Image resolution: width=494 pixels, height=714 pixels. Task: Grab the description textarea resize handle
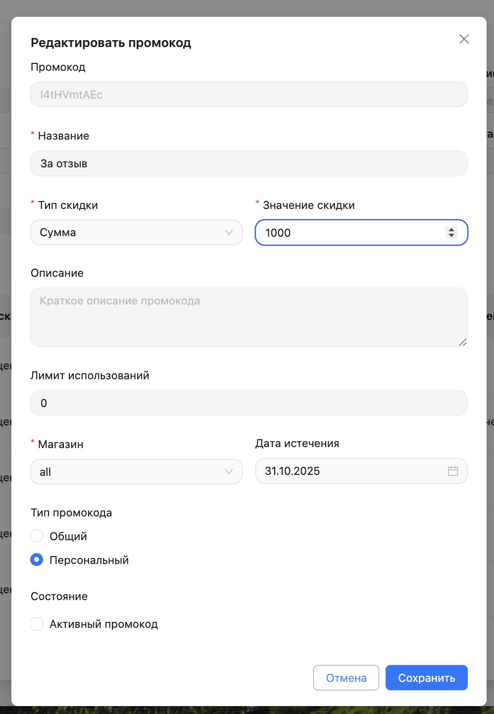(463, 342)
